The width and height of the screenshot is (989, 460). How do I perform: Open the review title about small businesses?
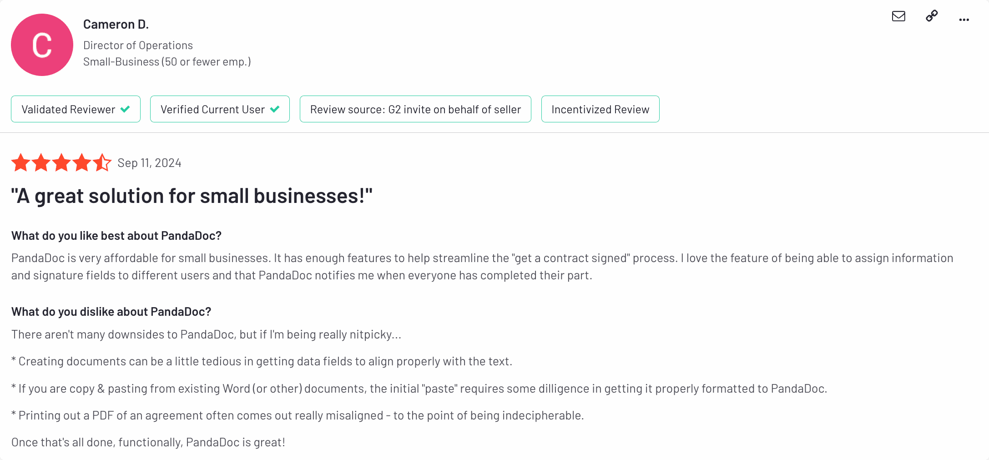tap(192, 196)
